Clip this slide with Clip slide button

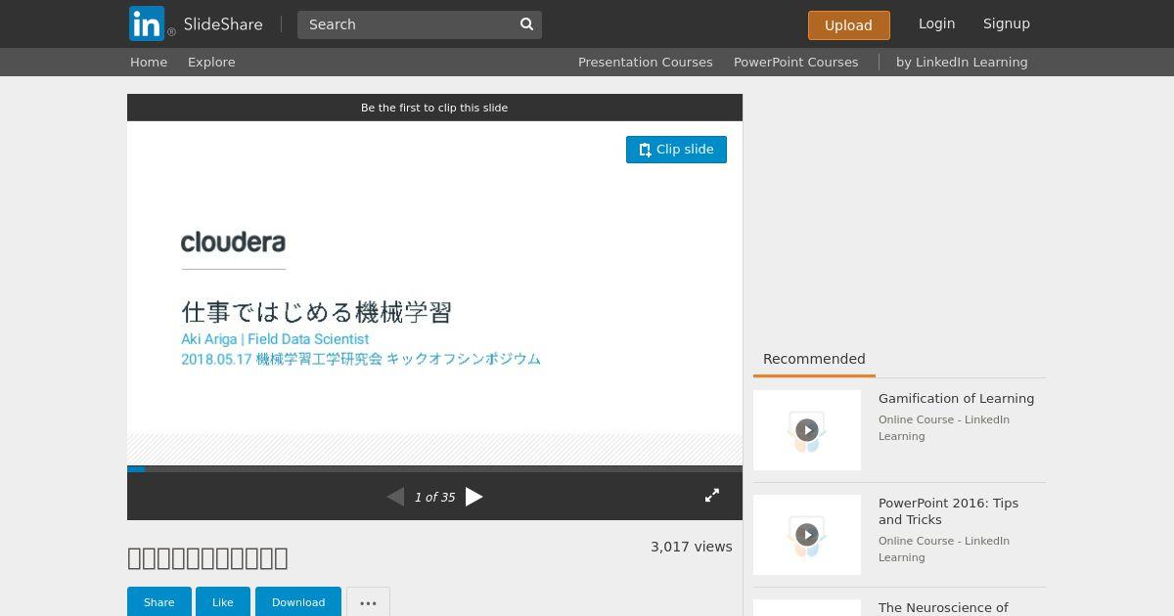point(676,150)
